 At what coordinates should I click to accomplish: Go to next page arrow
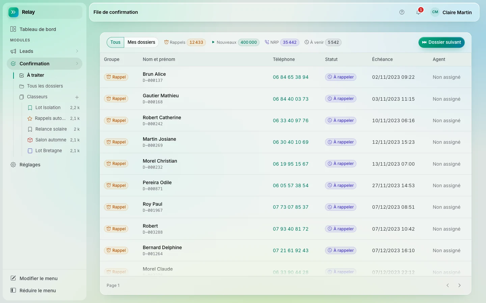point(459,285)
